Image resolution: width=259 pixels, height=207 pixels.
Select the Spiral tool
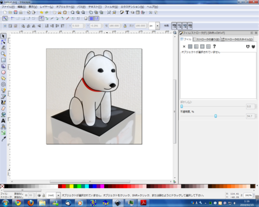(3, 85)
